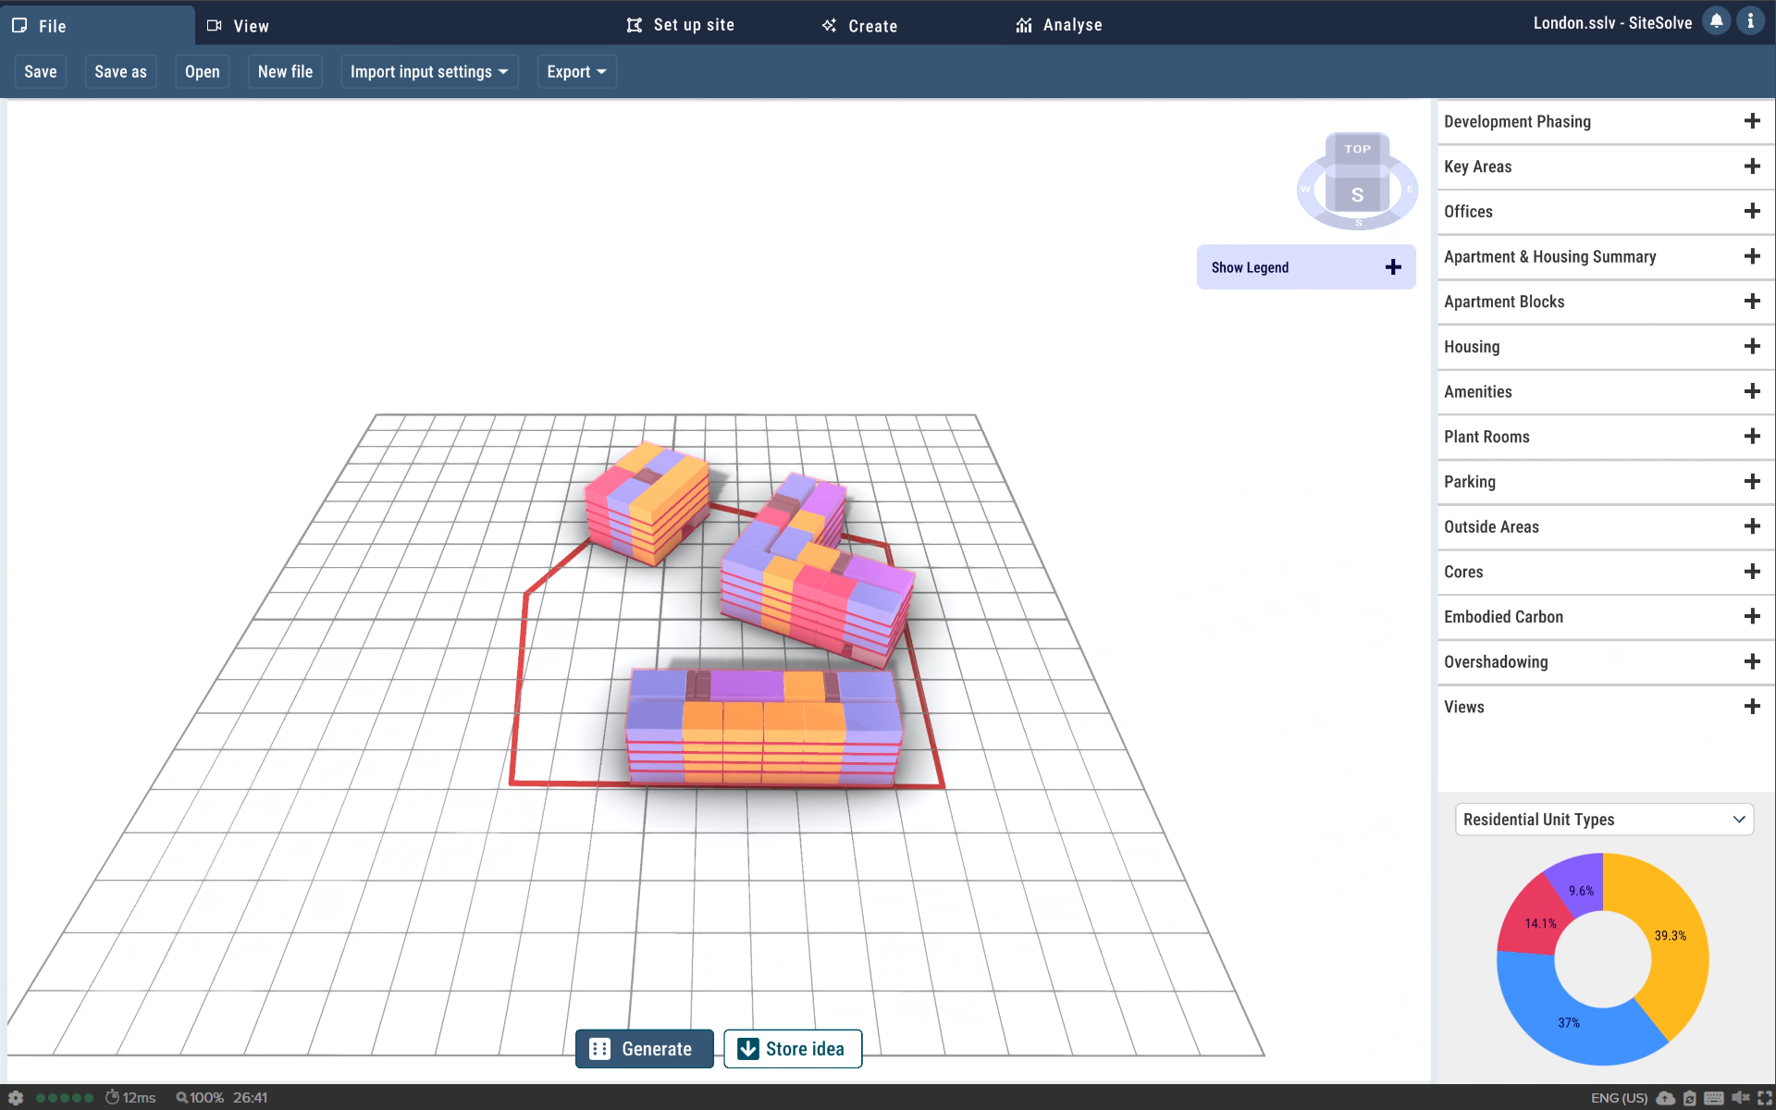Screen dimensions: 1776x1110
Task: Switch to the Set up site tab
Action: pos(681,25)
